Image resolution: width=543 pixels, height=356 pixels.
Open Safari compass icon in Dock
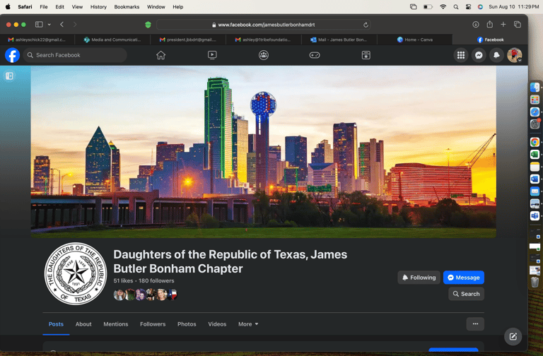point(535,112)
